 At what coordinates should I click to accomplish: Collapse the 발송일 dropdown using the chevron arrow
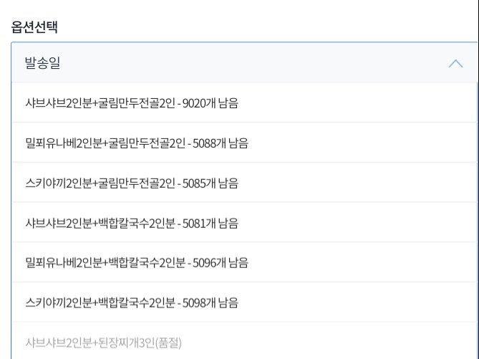tap(455, 63)
